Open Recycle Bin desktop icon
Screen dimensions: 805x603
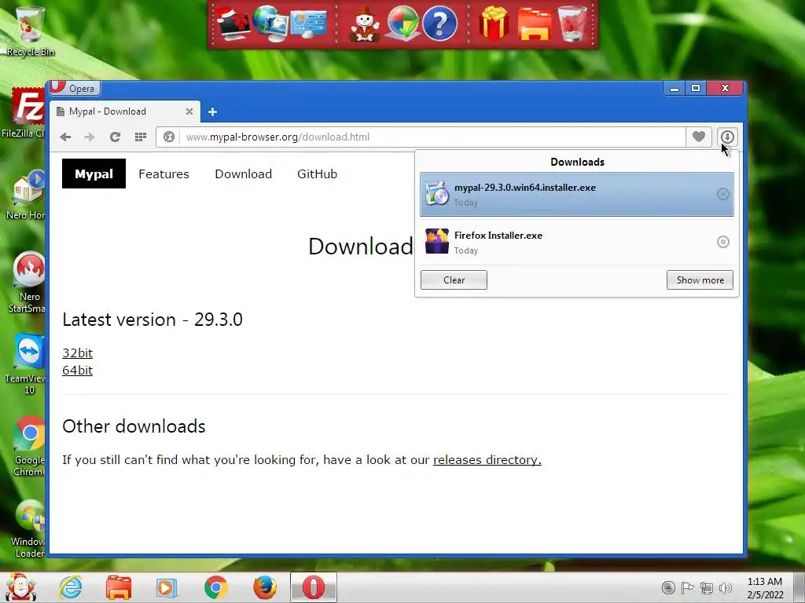coord(30,31)
